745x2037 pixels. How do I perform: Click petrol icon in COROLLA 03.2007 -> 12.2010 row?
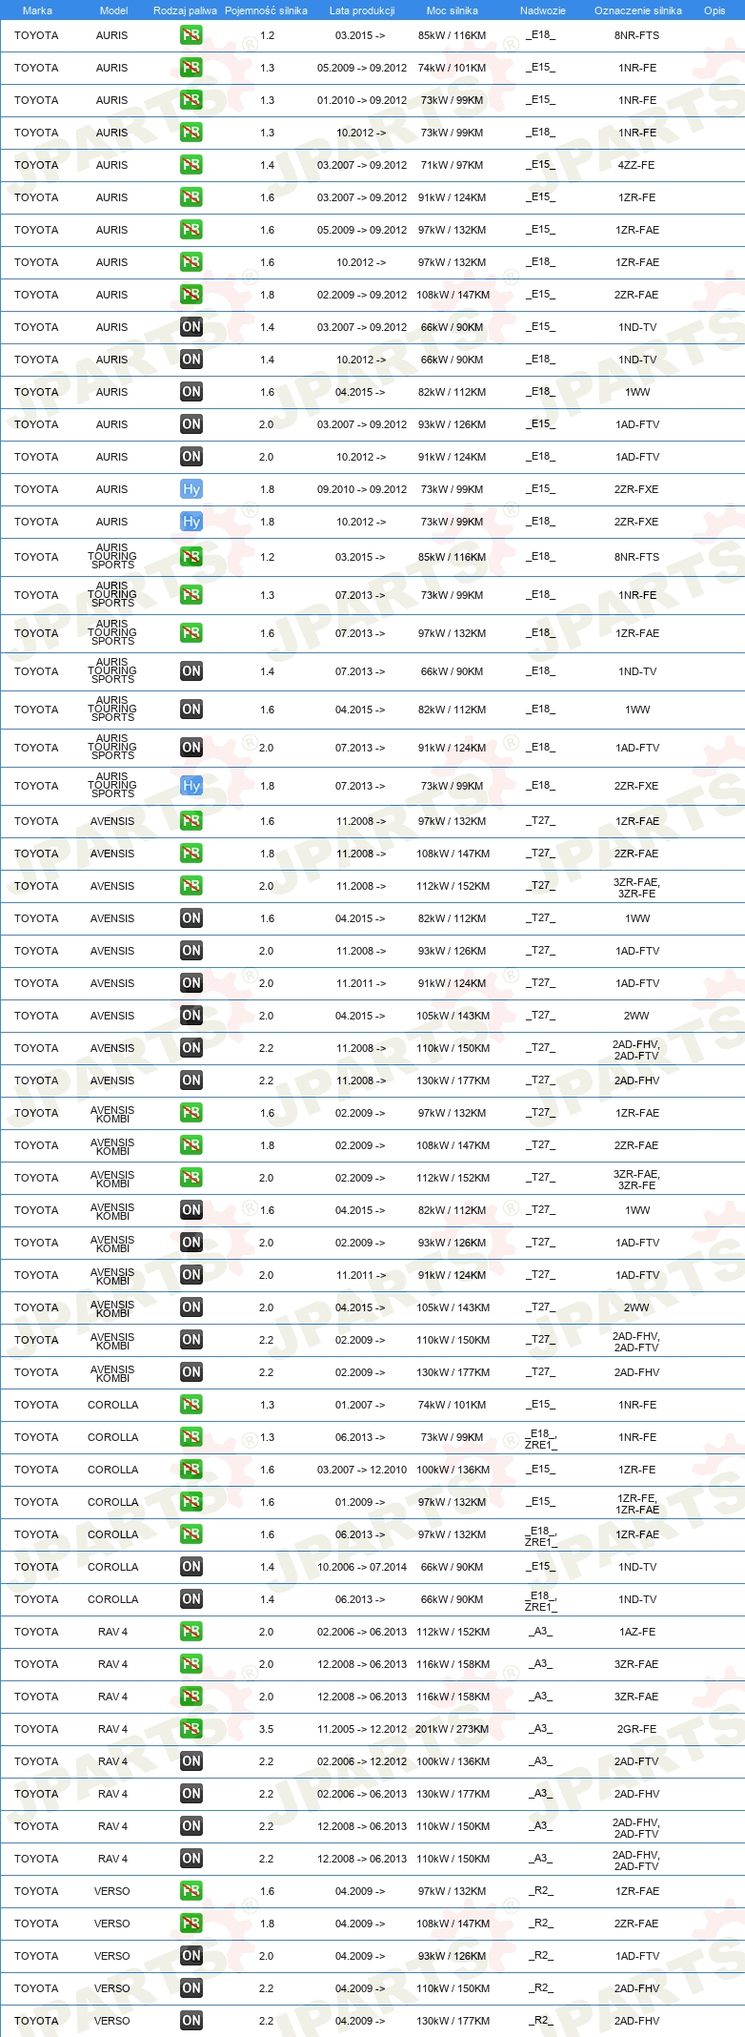pos(191,1470)
